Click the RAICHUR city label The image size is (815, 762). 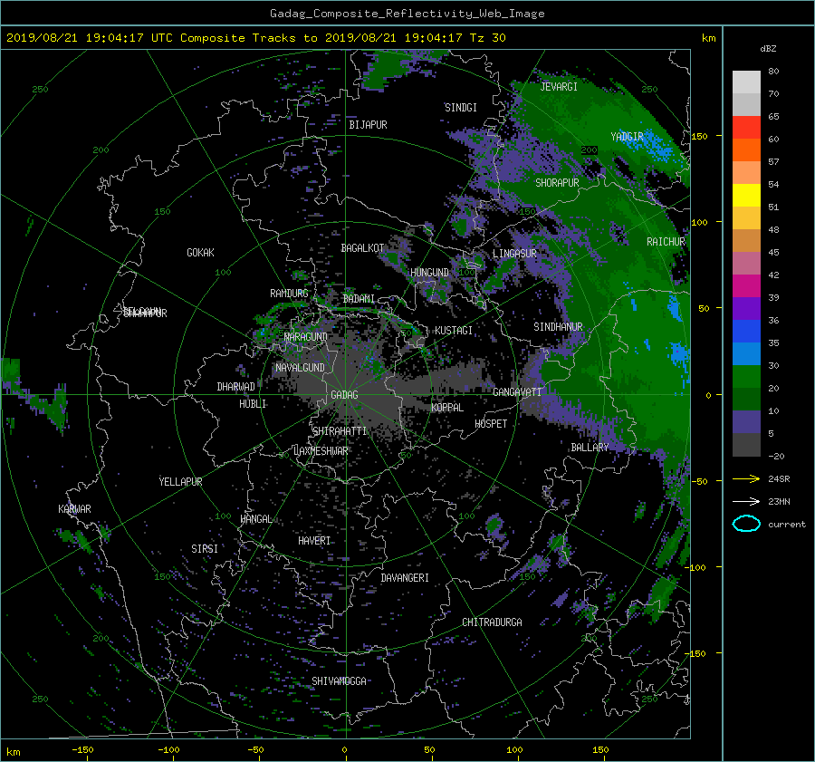tap(666, 242)
